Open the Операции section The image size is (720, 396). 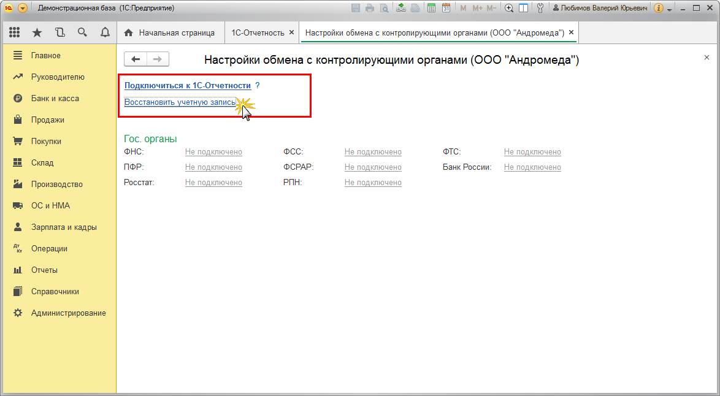[59, 249]
